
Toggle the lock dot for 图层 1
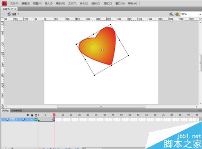32,120
